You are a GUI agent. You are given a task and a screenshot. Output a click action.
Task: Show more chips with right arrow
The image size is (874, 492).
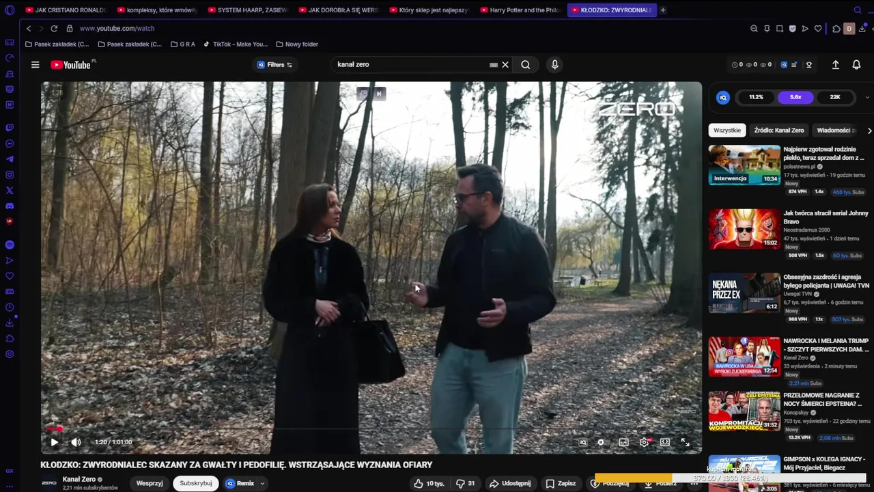click(x=869, y=130)
